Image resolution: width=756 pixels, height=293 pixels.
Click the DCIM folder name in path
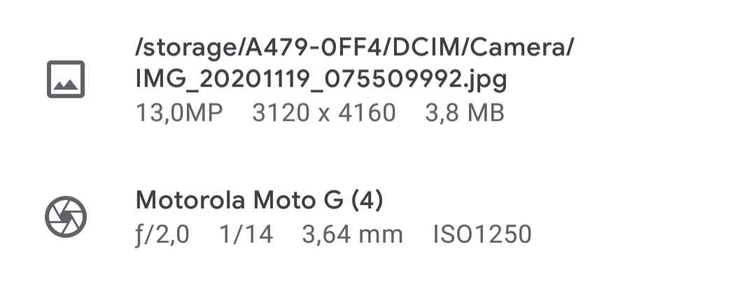tap(425, 48)
